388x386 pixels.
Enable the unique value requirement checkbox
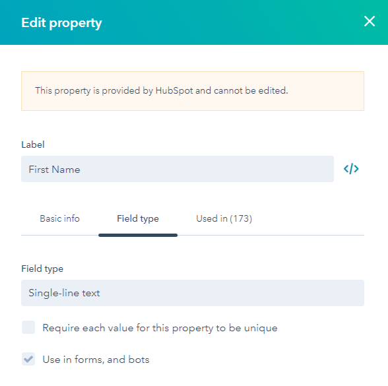coord(28,327)
